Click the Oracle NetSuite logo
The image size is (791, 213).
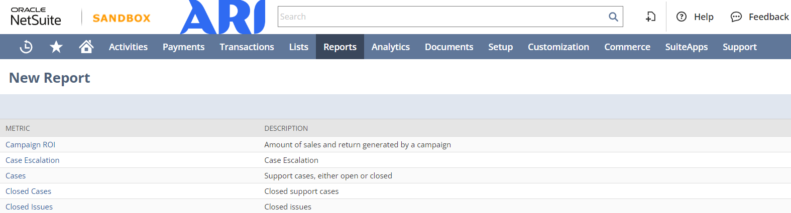[36, 17]
